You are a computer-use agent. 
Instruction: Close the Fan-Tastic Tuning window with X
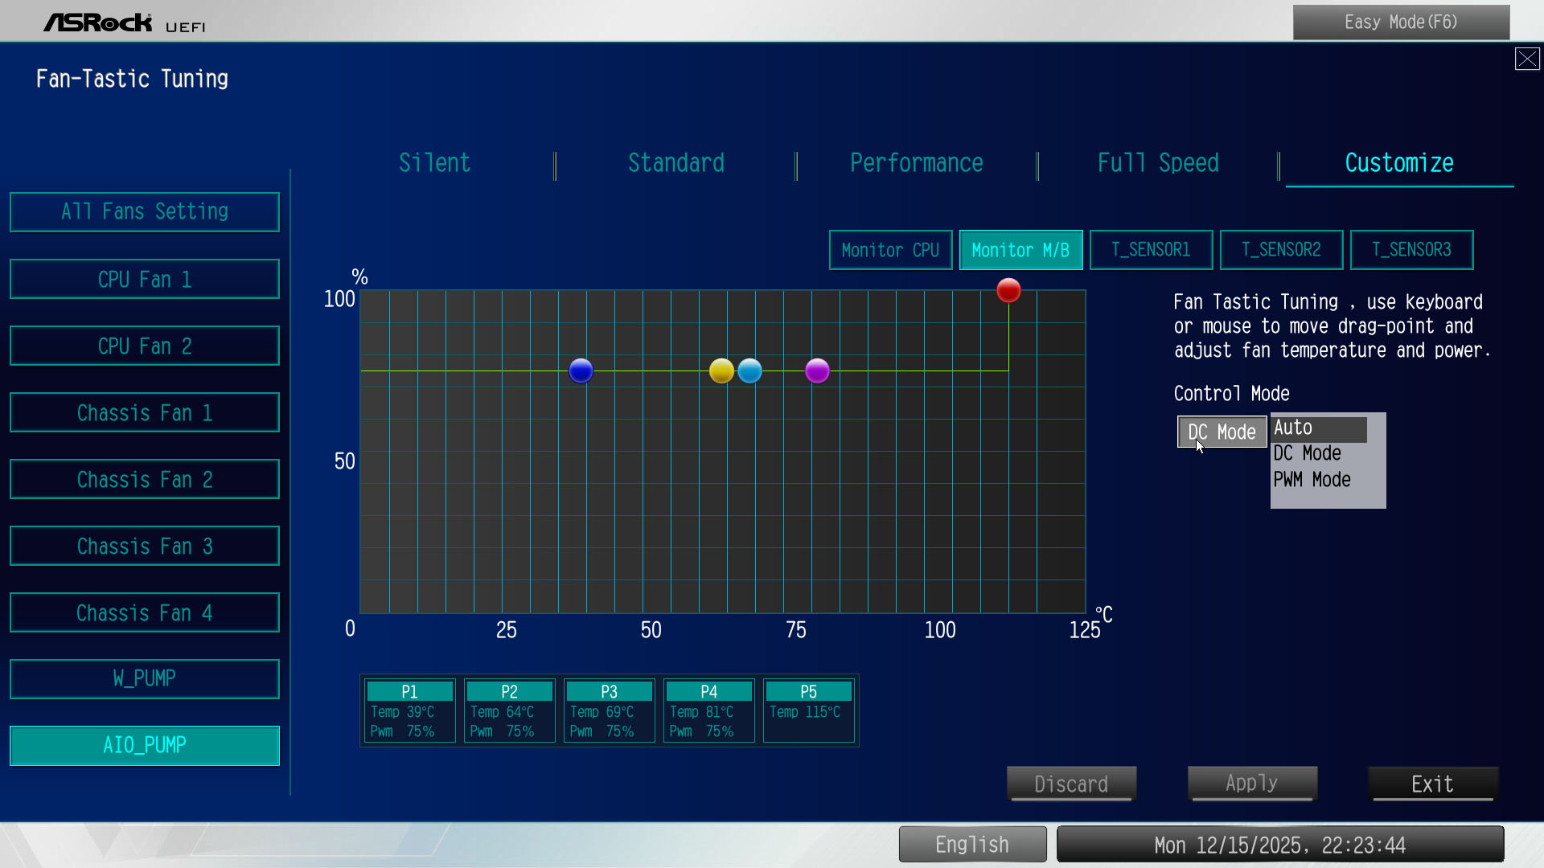(1526, 59)
